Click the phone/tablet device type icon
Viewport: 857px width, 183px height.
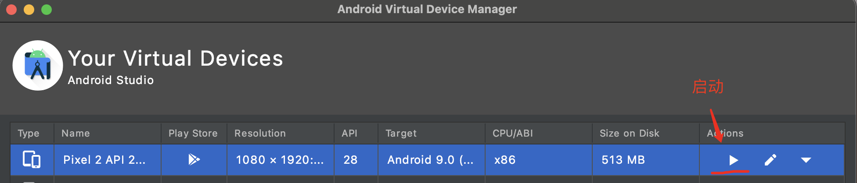tap(32, 159)
